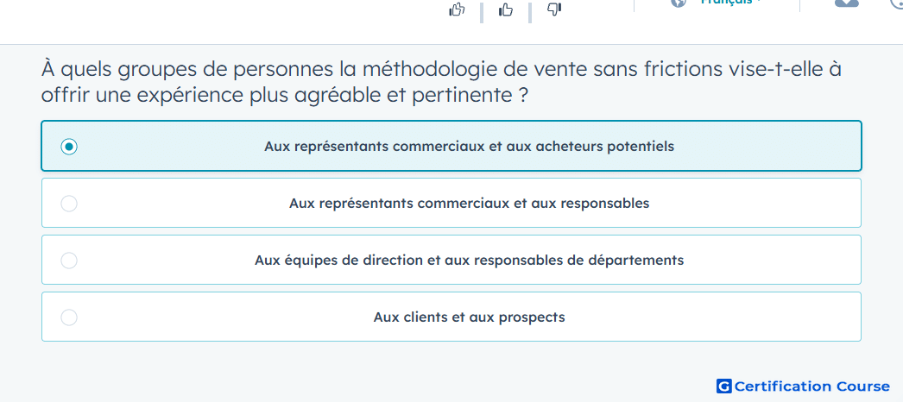
Task: Click the blue G logo icon
Action: (x=724, y=386)
